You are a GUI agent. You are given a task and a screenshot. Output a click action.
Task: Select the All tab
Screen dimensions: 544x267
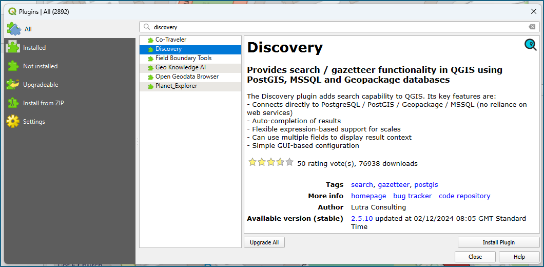click(x=70, y=29)
